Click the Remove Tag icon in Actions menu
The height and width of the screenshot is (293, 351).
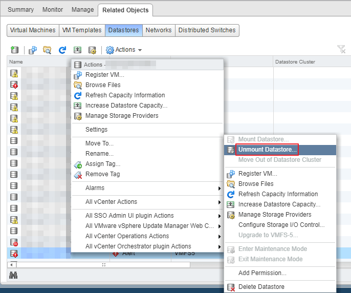[x=78, y=175]
